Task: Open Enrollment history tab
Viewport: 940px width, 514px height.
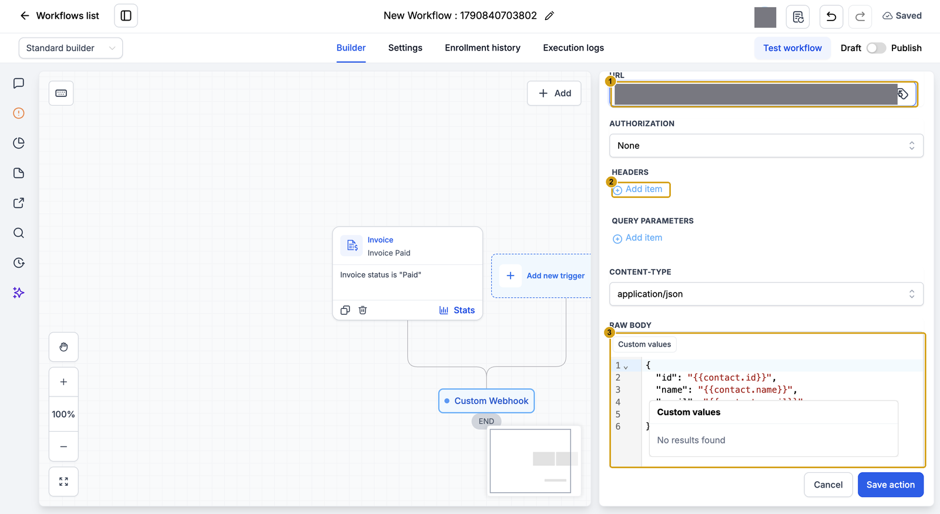Action: click(x=482, y=48)
